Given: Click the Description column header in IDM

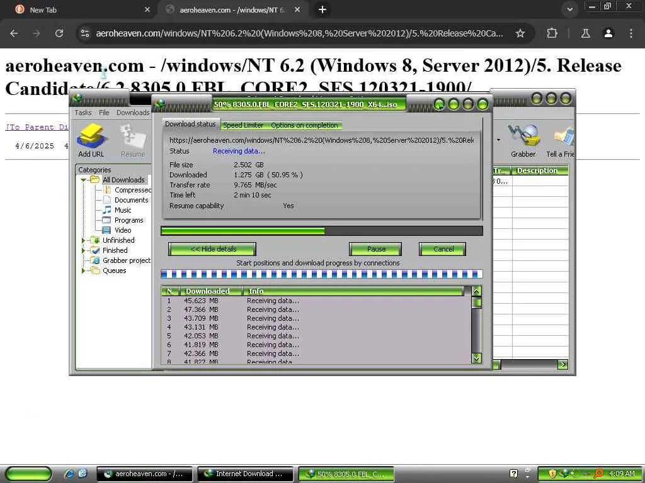Looking at the screenshot, I should (540, 170).
